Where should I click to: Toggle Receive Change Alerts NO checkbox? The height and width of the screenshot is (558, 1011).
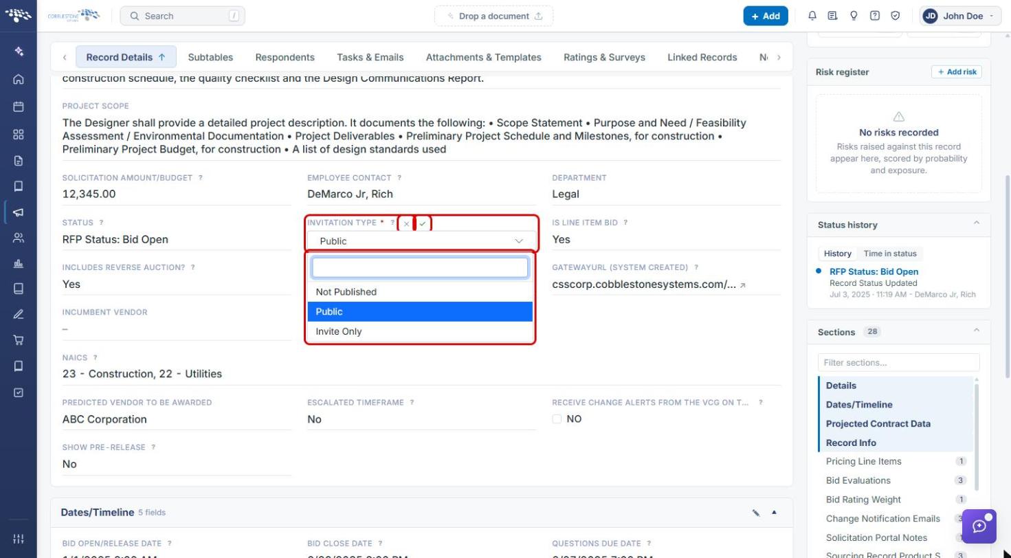click(x=557, y=419)
